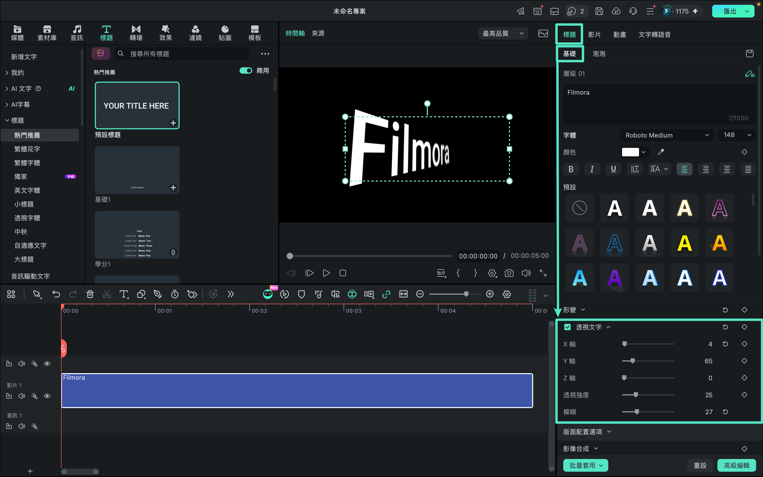
Task: Lock the 影片 1 track
Action: click(9, 396)
